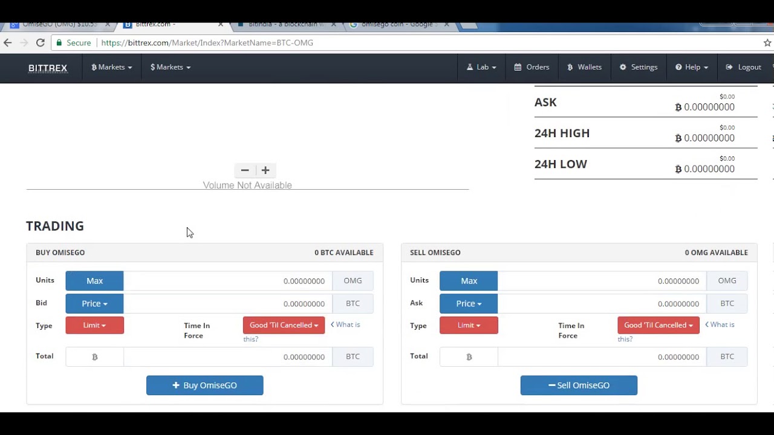
Task: Click the BUY OMISEGO panel heading
Action: [60, 253]
